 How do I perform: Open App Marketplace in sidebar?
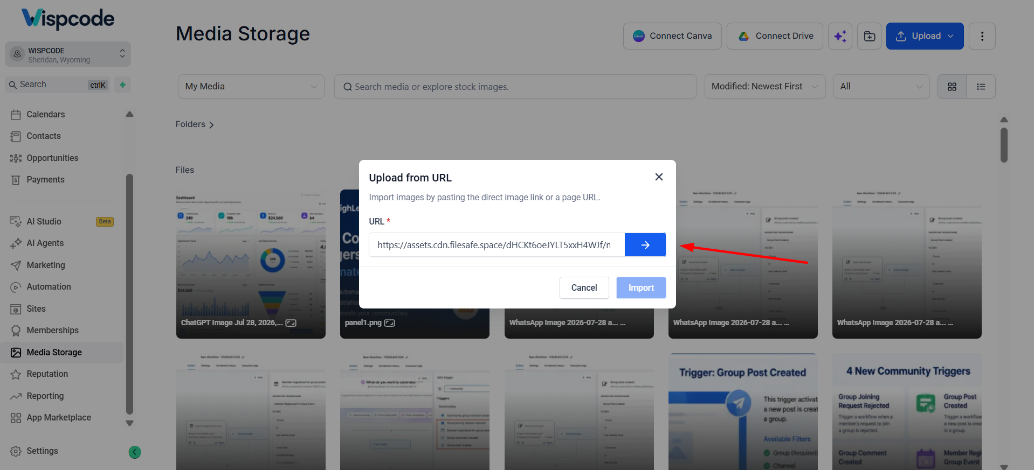[x=59, y=418]
